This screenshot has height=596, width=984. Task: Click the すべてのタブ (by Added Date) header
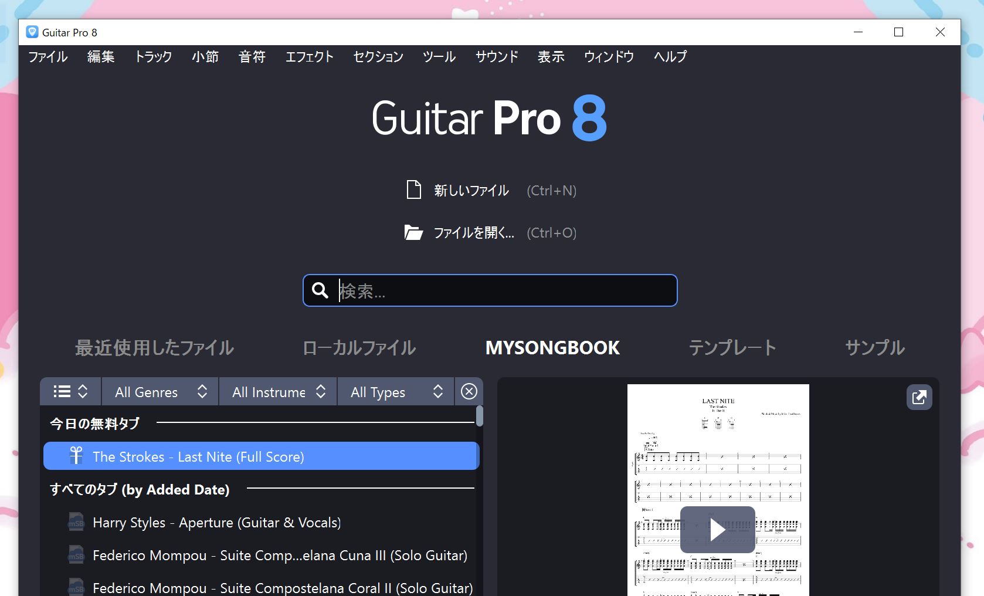140,489
